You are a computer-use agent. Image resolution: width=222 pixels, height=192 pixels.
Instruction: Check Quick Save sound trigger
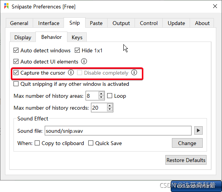[x=91, y=143]
